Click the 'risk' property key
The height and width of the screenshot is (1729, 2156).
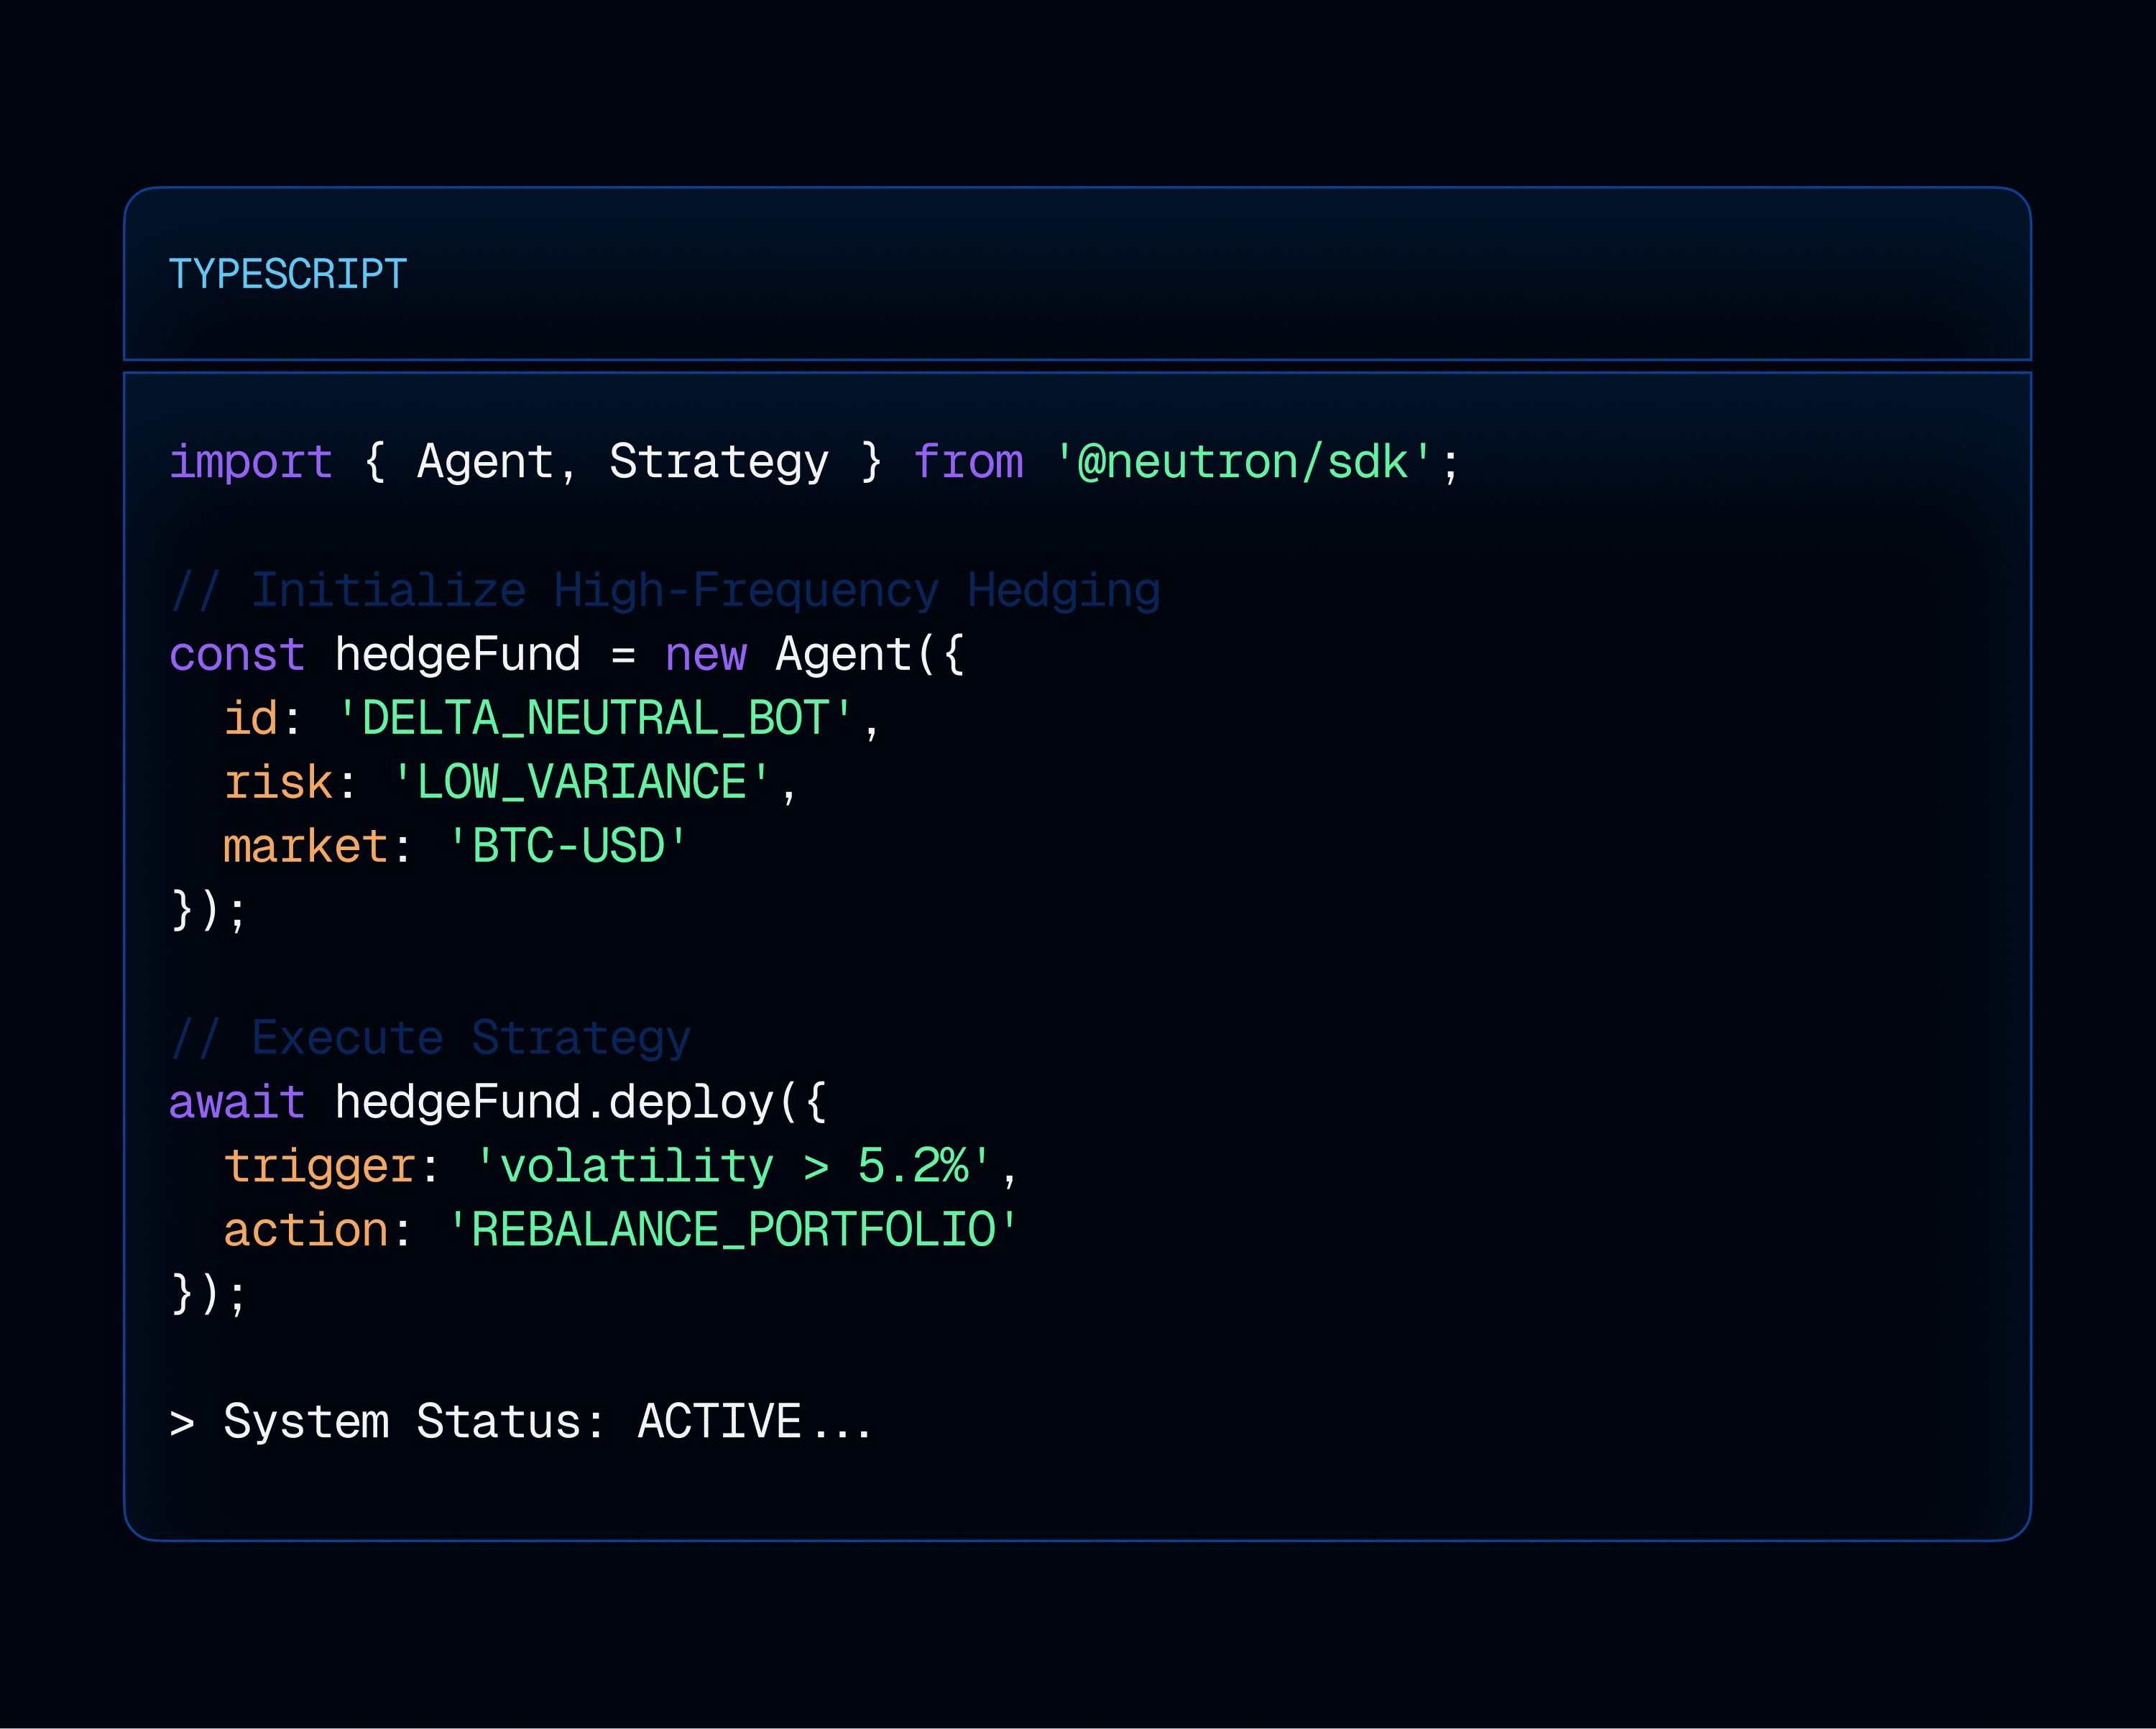click(278, 782)
